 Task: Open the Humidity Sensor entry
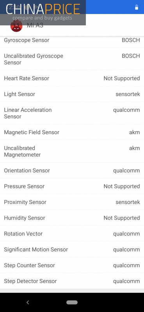(x=72, y=218)
